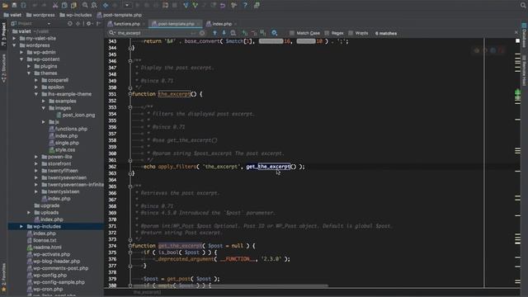Open find bar filter settings gear
The height and width of the screenshot is (297, 528).
pyautogui.click(x=275, y=33)
